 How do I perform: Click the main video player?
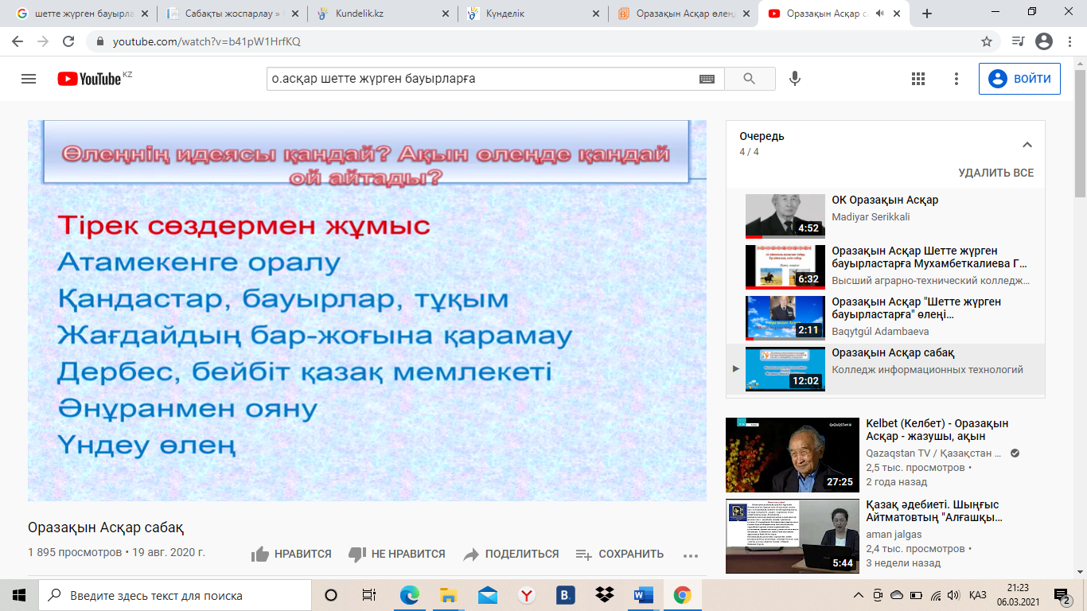click(x=367, y=310)
